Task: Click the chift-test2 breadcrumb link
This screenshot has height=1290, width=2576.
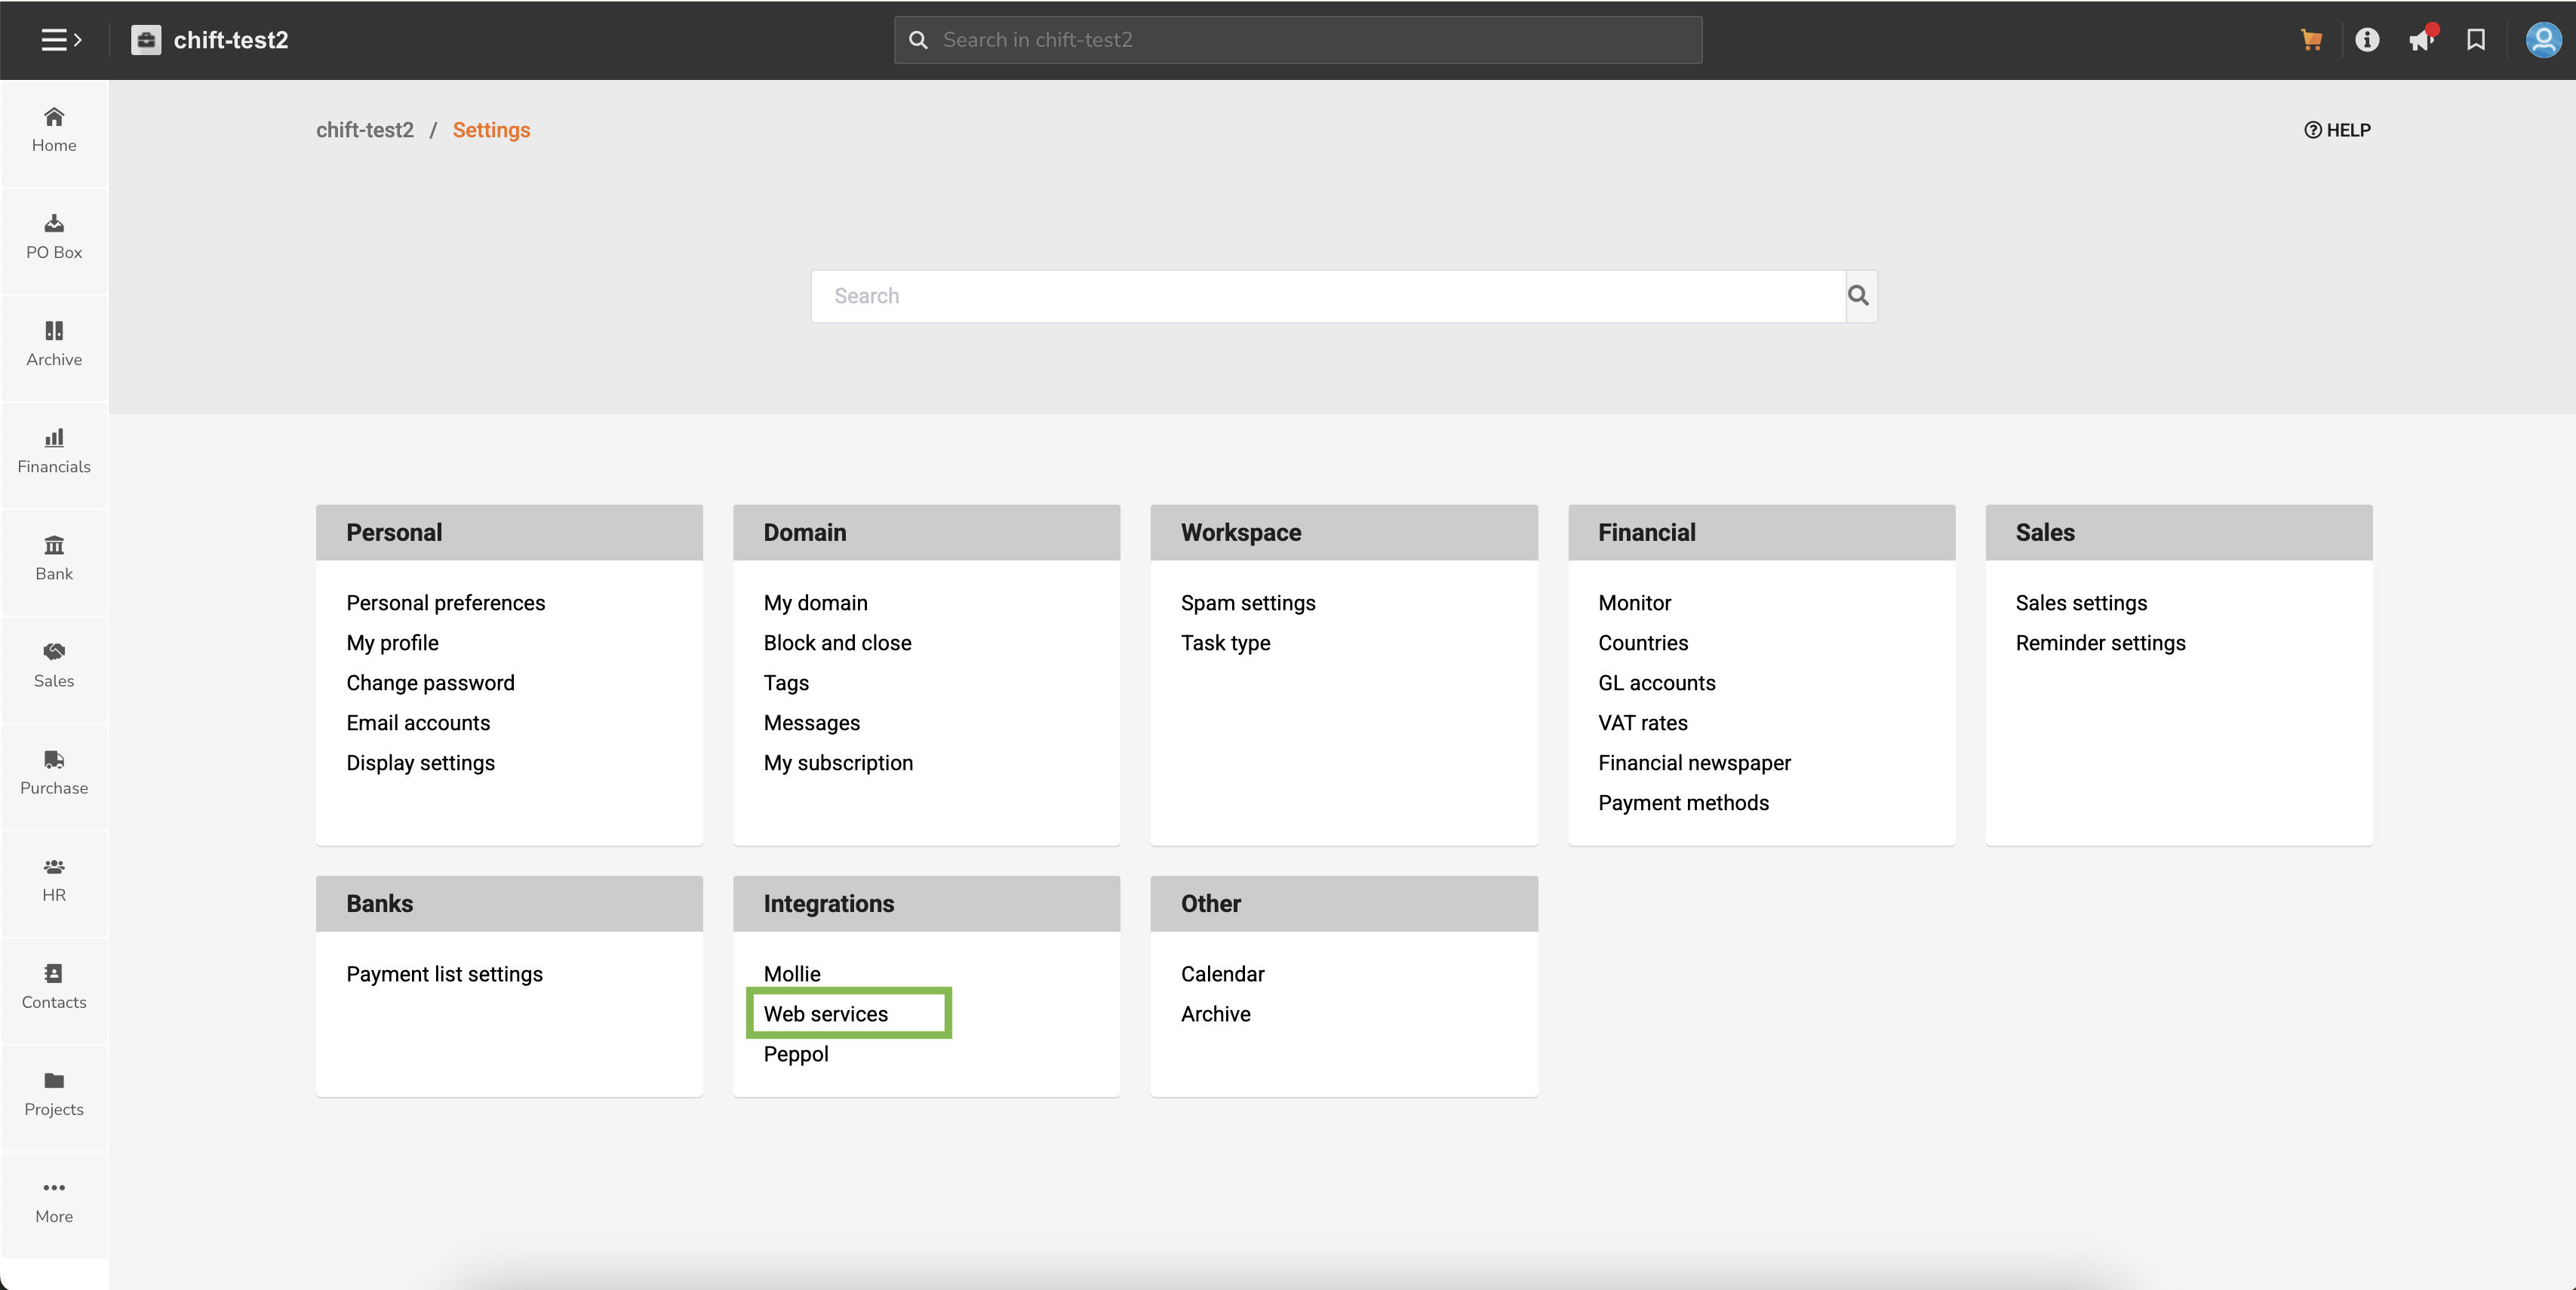Action: (365, 130)
